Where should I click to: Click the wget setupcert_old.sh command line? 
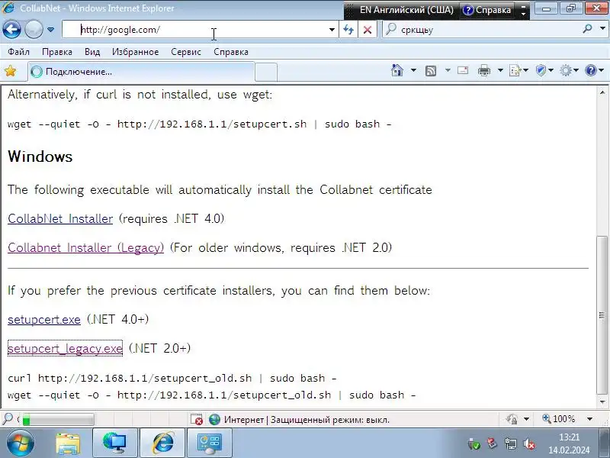[x=212, y=395]
